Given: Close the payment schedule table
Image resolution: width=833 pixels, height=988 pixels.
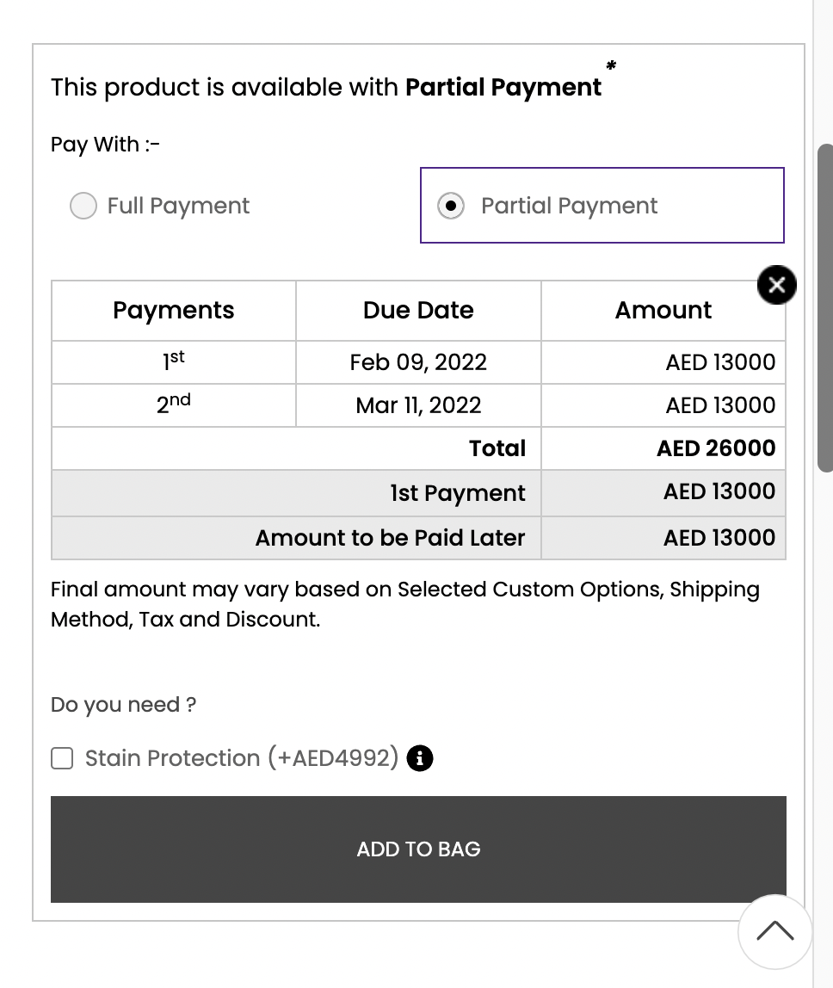Looking at the screenshot, I should pos(776,285).
